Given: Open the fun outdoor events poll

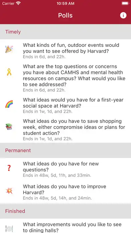Looking at the screenshot, I should pos(65,50).
